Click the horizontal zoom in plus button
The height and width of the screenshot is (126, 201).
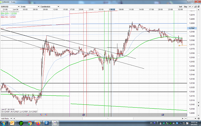[x=195, y=118]
